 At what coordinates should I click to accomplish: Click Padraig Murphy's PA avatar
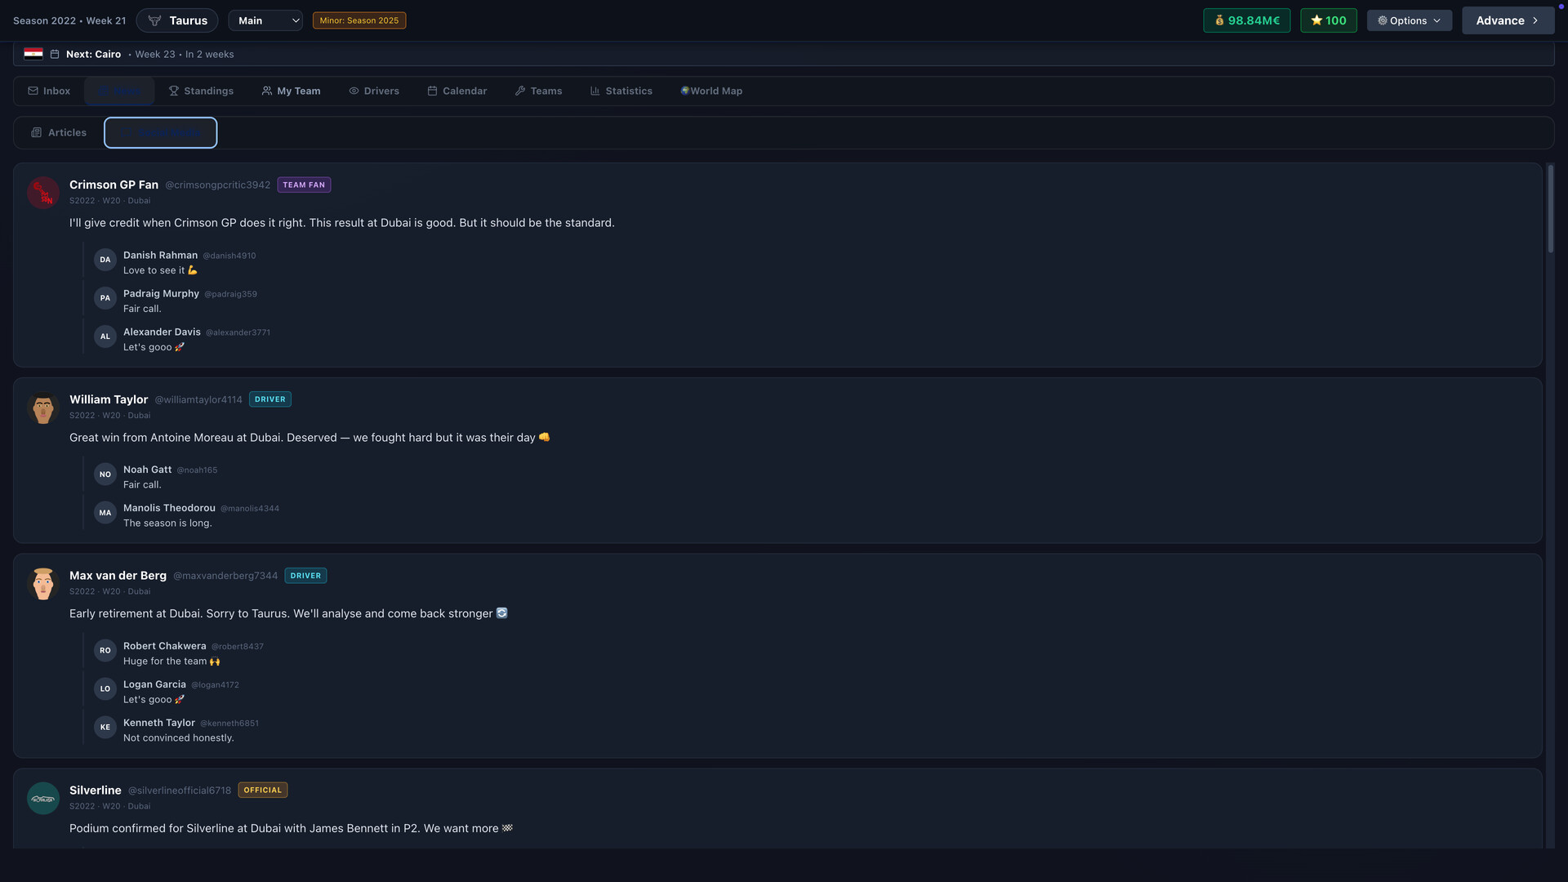[x=105, y=298]
